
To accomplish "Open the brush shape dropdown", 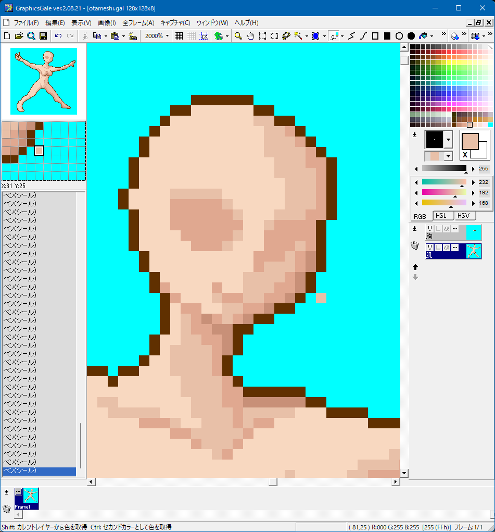I will [449, 140].
